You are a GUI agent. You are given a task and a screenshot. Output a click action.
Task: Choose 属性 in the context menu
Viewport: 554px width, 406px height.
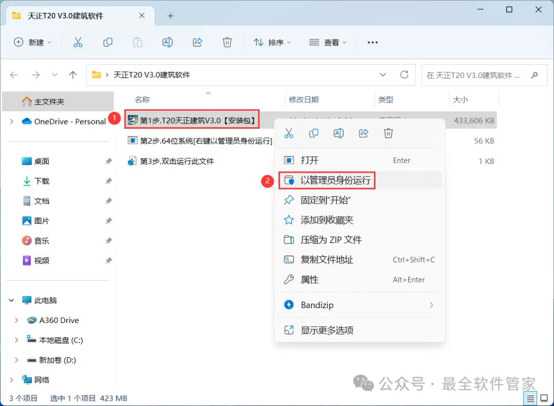pyautogui.click(x=360, y=279)
